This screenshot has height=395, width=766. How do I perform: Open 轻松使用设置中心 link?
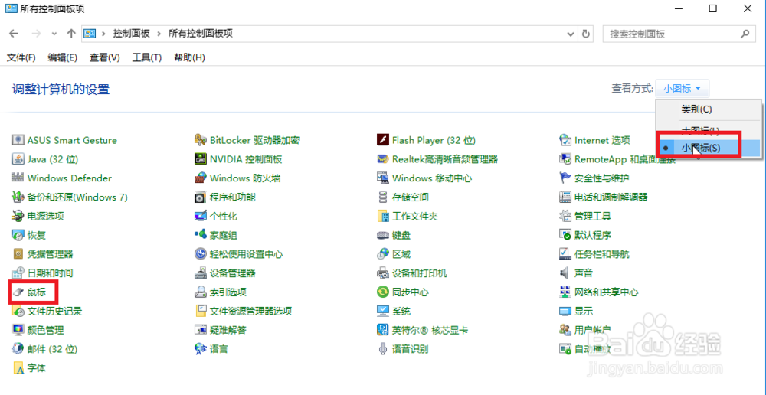coord(246,254)
